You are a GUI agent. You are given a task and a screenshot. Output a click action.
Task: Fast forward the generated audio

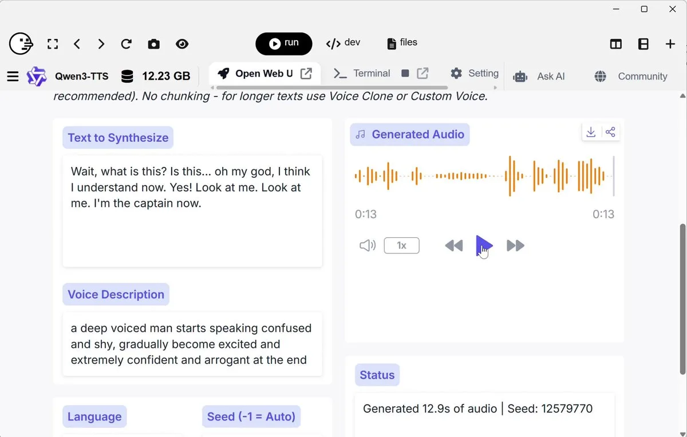[x=515, y=245]
